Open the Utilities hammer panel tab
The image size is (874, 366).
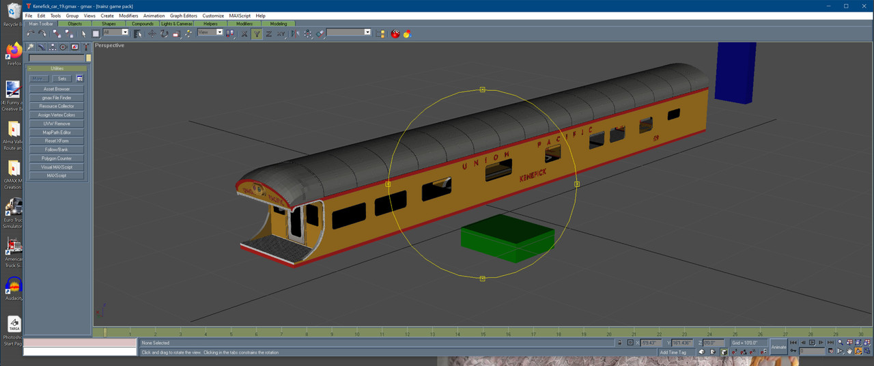coord(86,47)
